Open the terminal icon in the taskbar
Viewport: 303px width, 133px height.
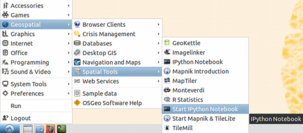(x=62, y=129)
